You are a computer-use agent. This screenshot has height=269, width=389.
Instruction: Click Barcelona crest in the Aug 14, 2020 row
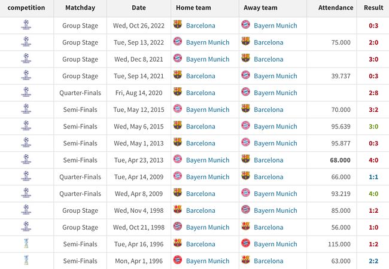point(178,92)
